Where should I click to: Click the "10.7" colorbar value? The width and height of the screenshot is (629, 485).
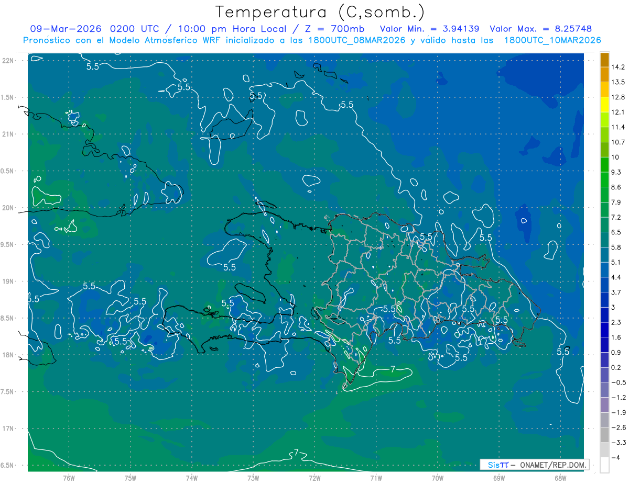618,142
